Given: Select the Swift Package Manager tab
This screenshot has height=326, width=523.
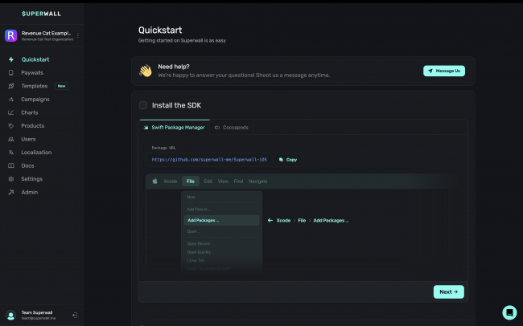Looking at the screenshot, I should click(x=174, y=127).
